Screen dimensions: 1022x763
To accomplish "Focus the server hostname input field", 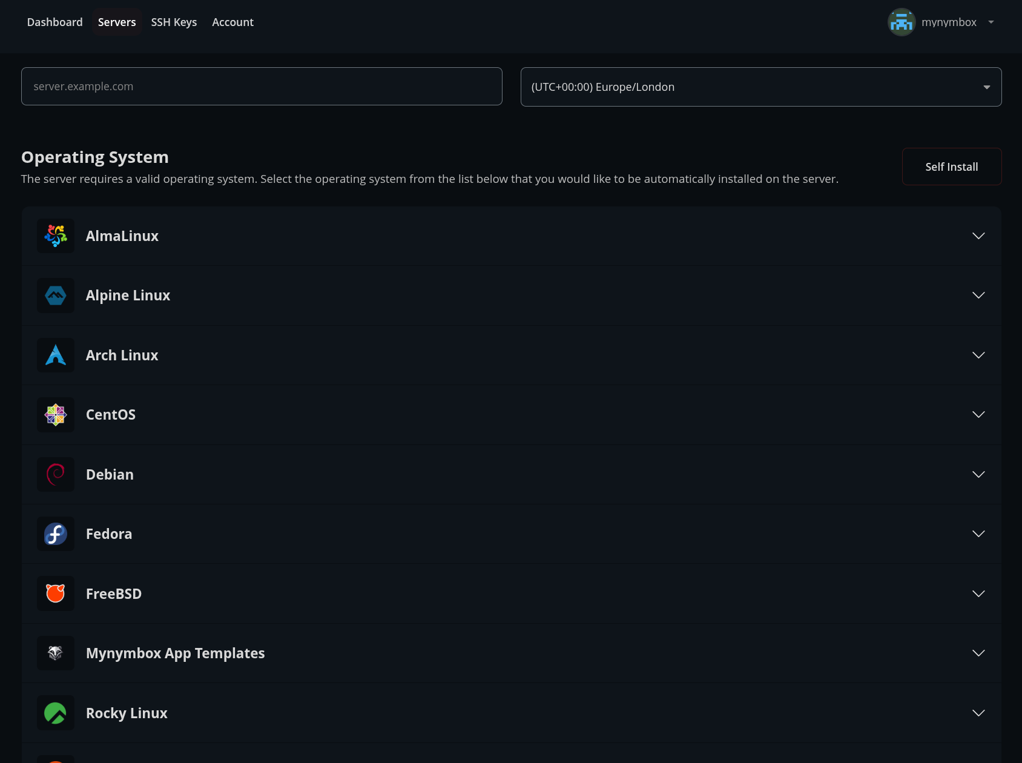I will [262, 86].
